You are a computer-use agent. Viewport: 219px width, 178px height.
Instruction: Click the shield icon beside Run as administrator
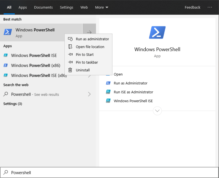(x=70, y=39)
